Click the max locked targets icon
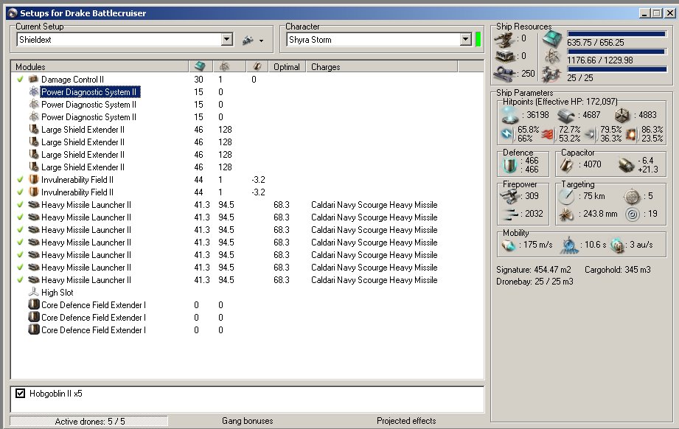 coord(632,197)
